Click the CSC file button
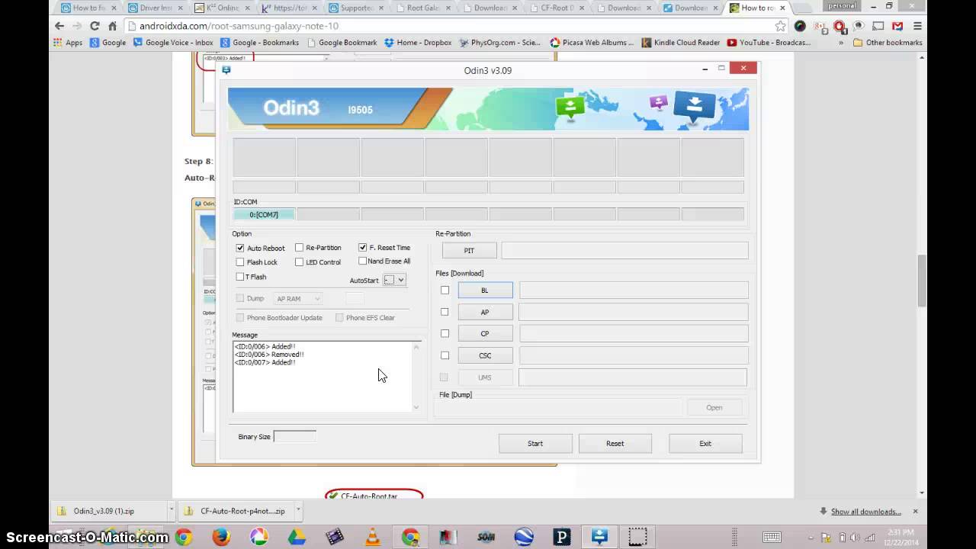Screen dimensions: 976x549 pos(485,355)
